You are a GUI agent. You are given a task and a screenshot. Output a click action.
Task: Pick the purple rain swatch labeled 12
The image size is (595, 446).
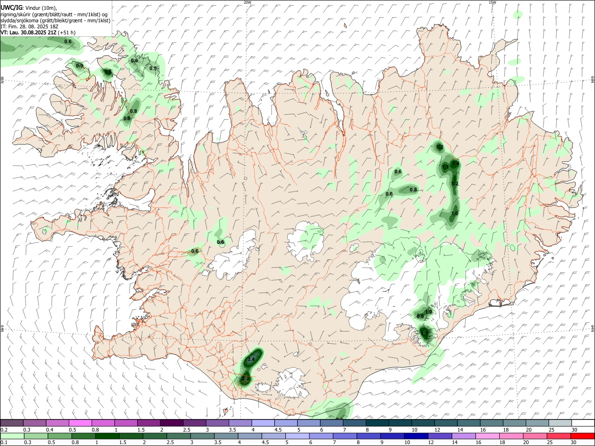(x=440, y=436)
